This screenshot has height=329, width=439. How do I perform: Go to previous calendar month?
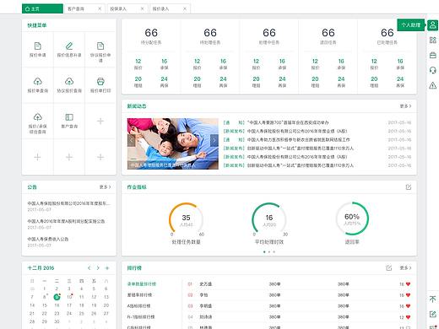89,268
